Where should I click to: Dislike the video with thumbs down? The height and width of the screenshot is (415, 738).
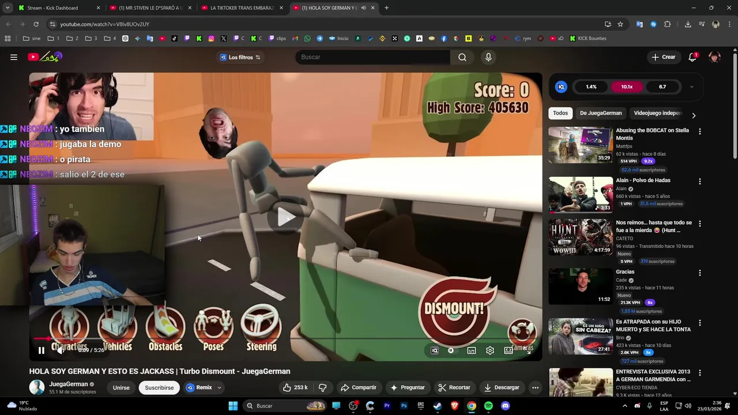(x=323, y=387)
